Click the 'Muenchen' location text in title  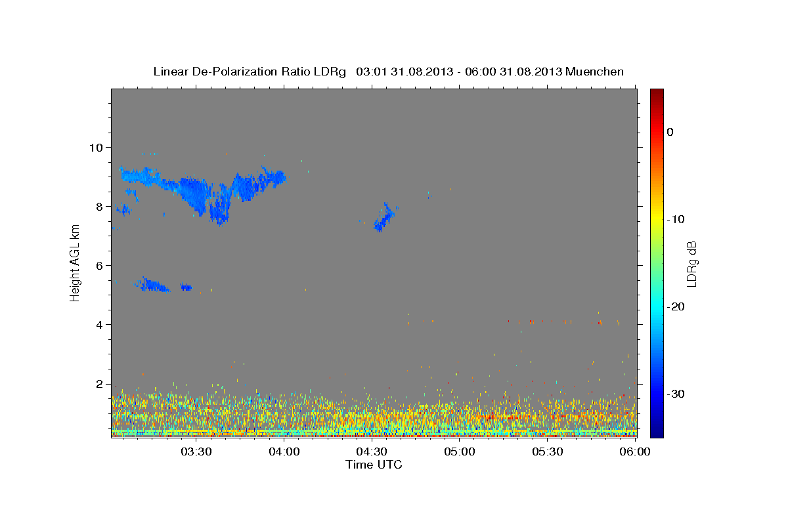596,72
